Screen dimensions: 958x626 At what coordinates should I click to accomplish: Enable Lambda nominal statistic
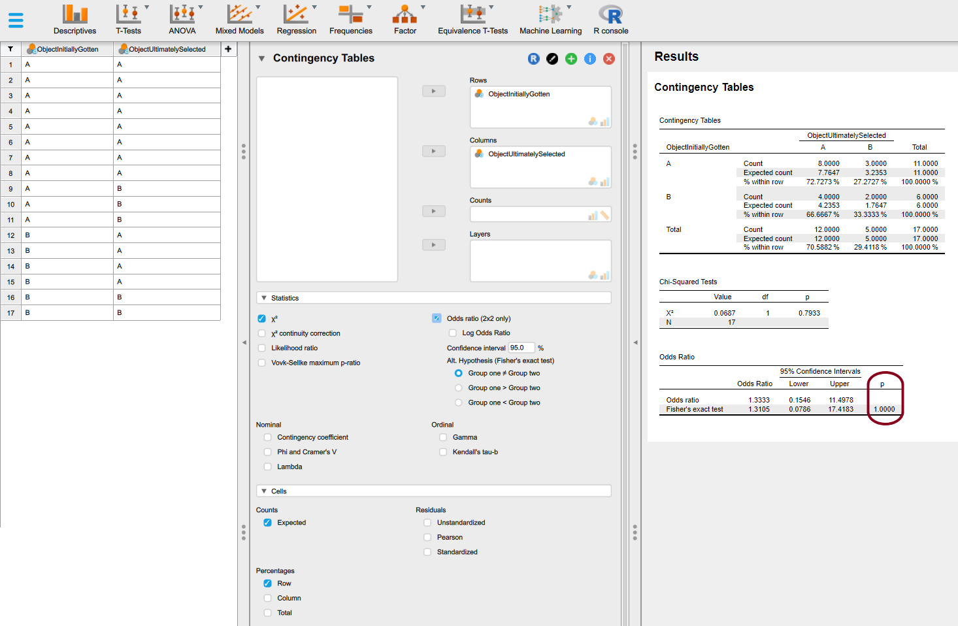coord(268,467)
